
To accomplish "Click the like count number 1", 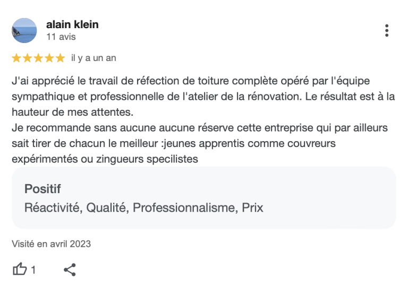I will point(33,270).
